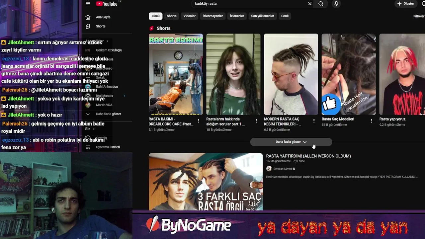The height and width of the screenshot is (239, 425).
Task: Select the İzlenenler filter chip
Action: point(237,16)
